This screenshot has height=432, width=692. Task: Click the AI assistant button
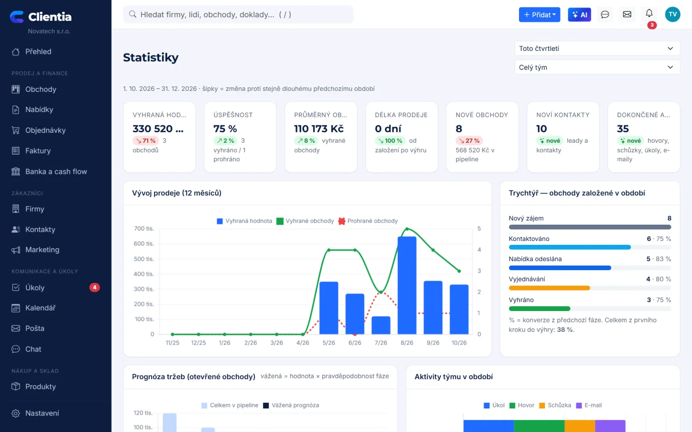[x=579, y=15]
